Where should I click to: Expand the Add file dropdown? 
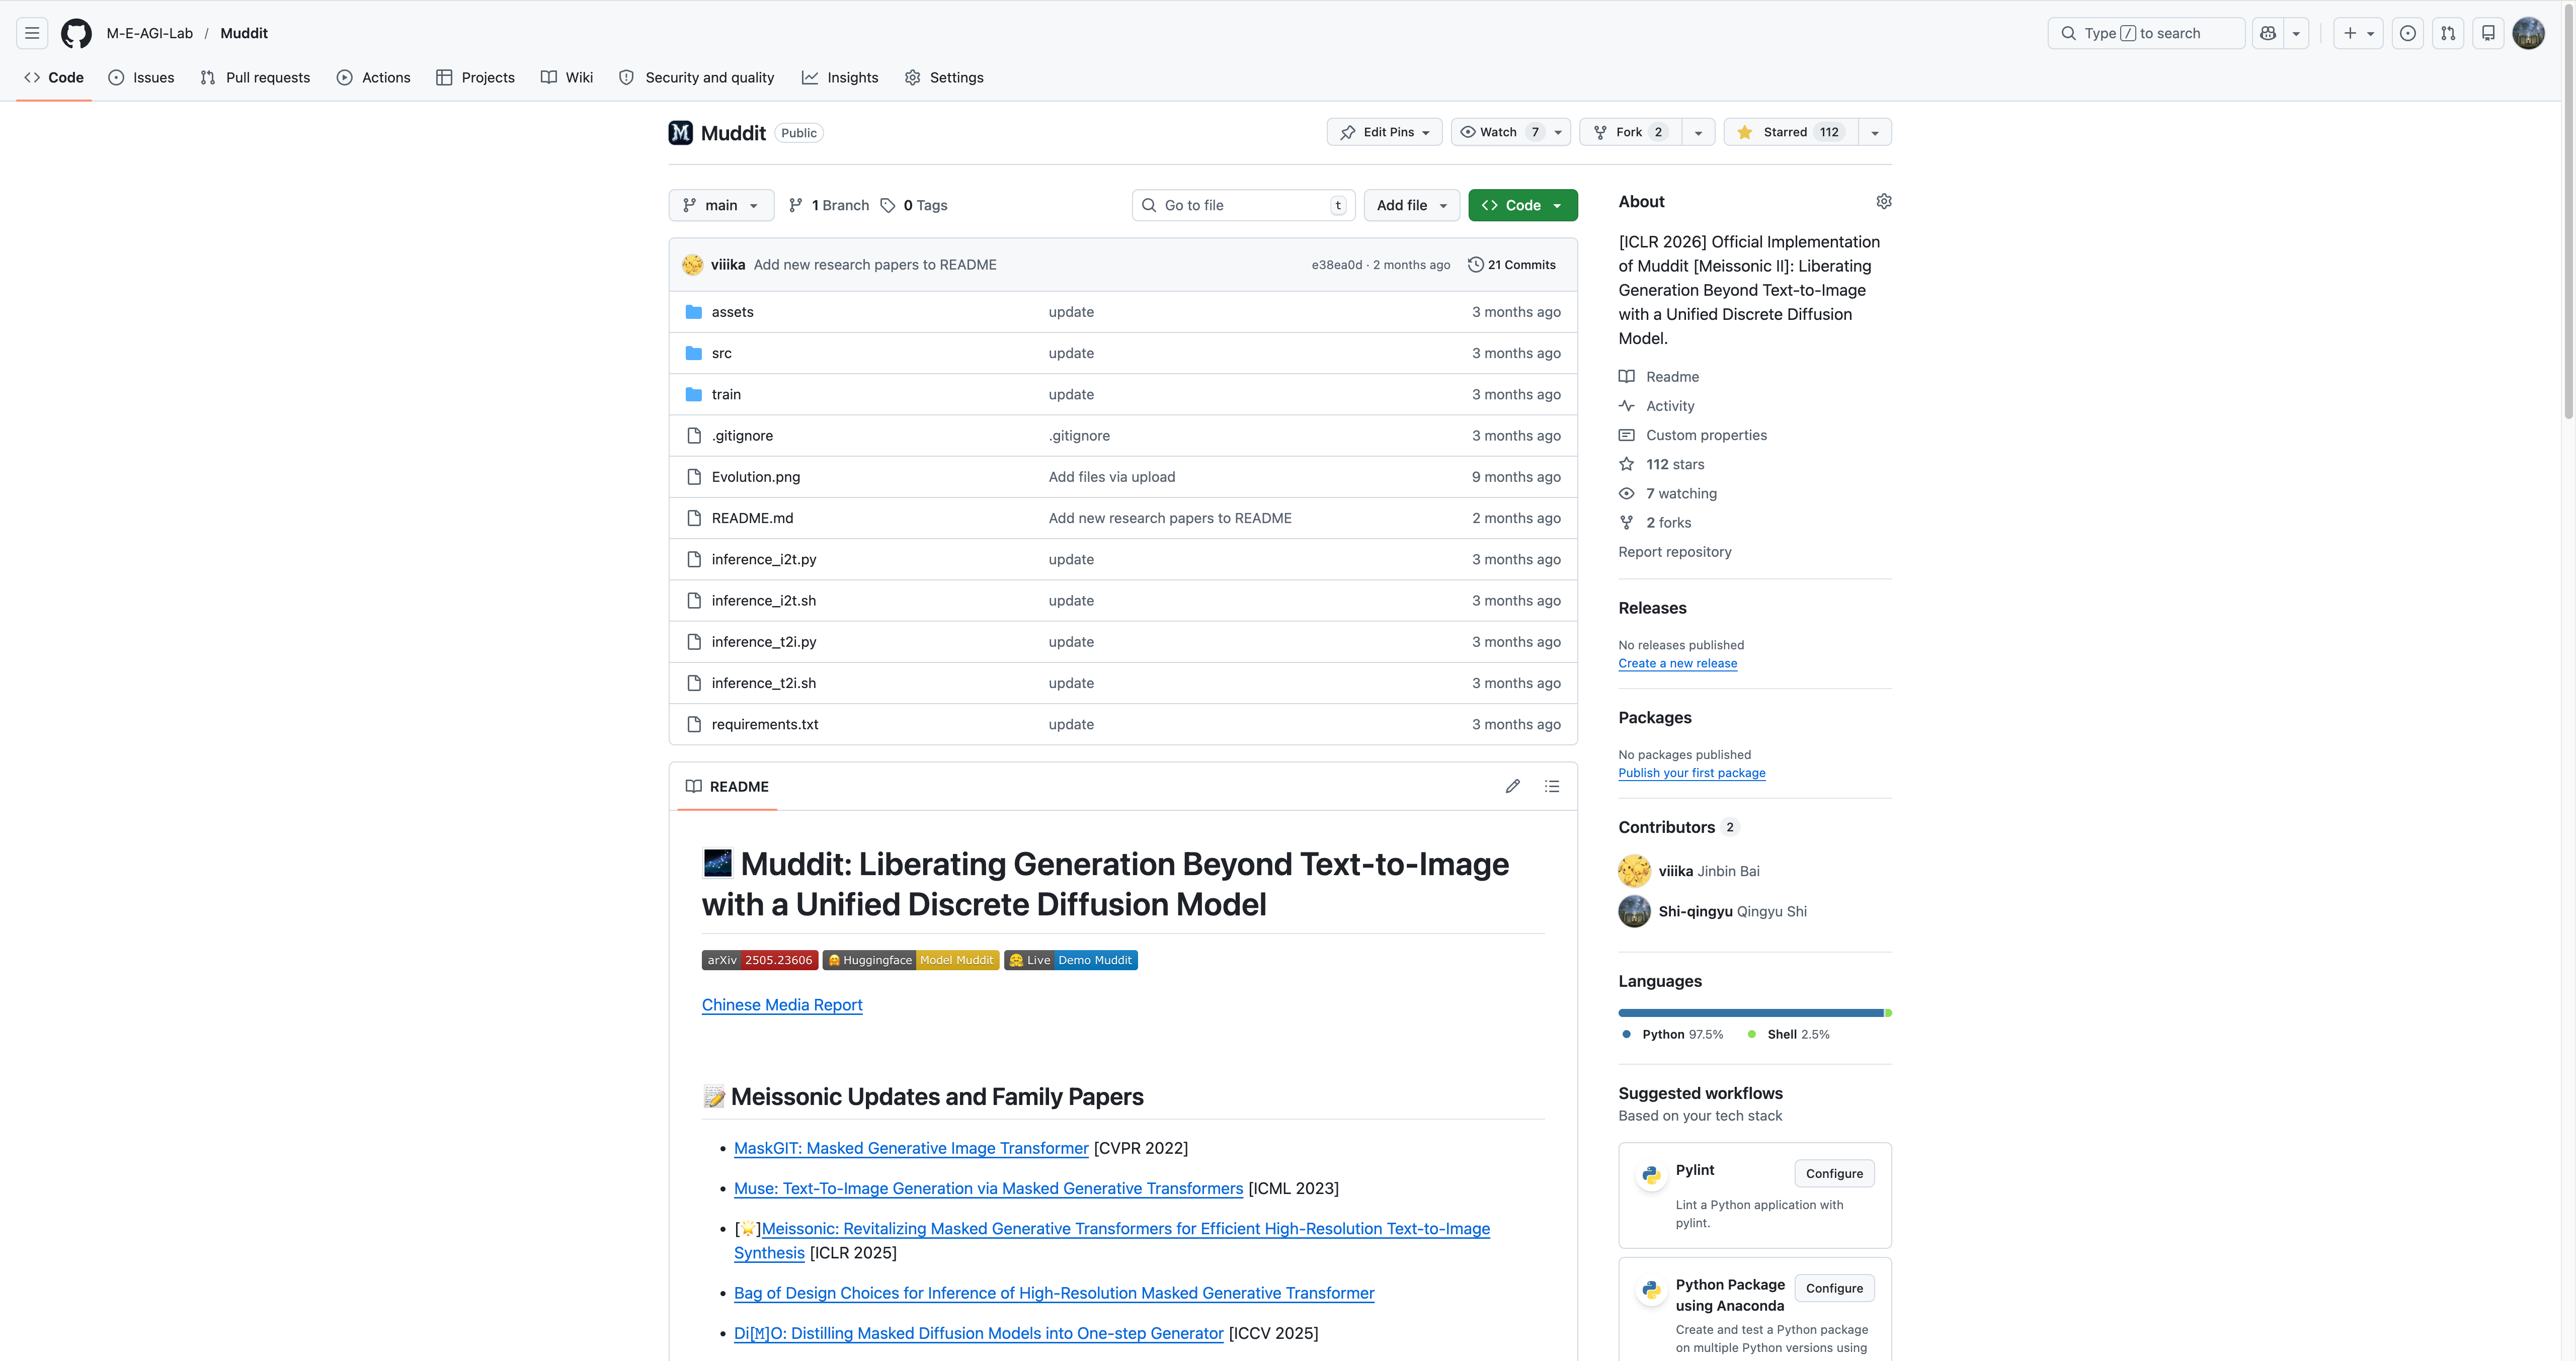1411,205
